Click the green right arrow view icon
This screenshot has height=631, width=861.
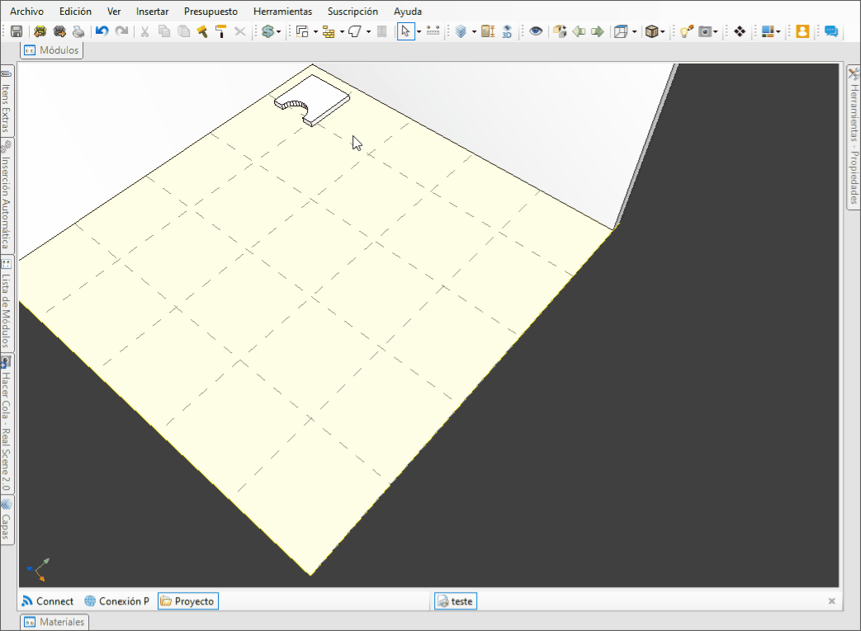pyautogui.click(x=598, y=31)
